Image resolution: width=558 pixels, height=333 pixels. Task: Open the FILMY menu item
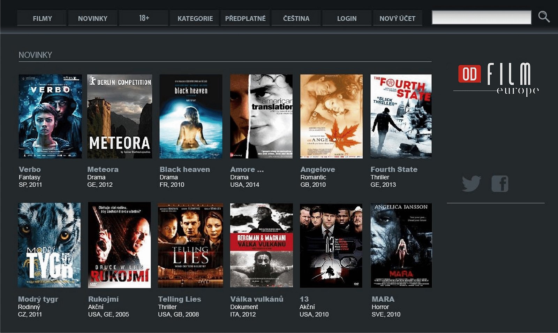[x=42, y=18]
